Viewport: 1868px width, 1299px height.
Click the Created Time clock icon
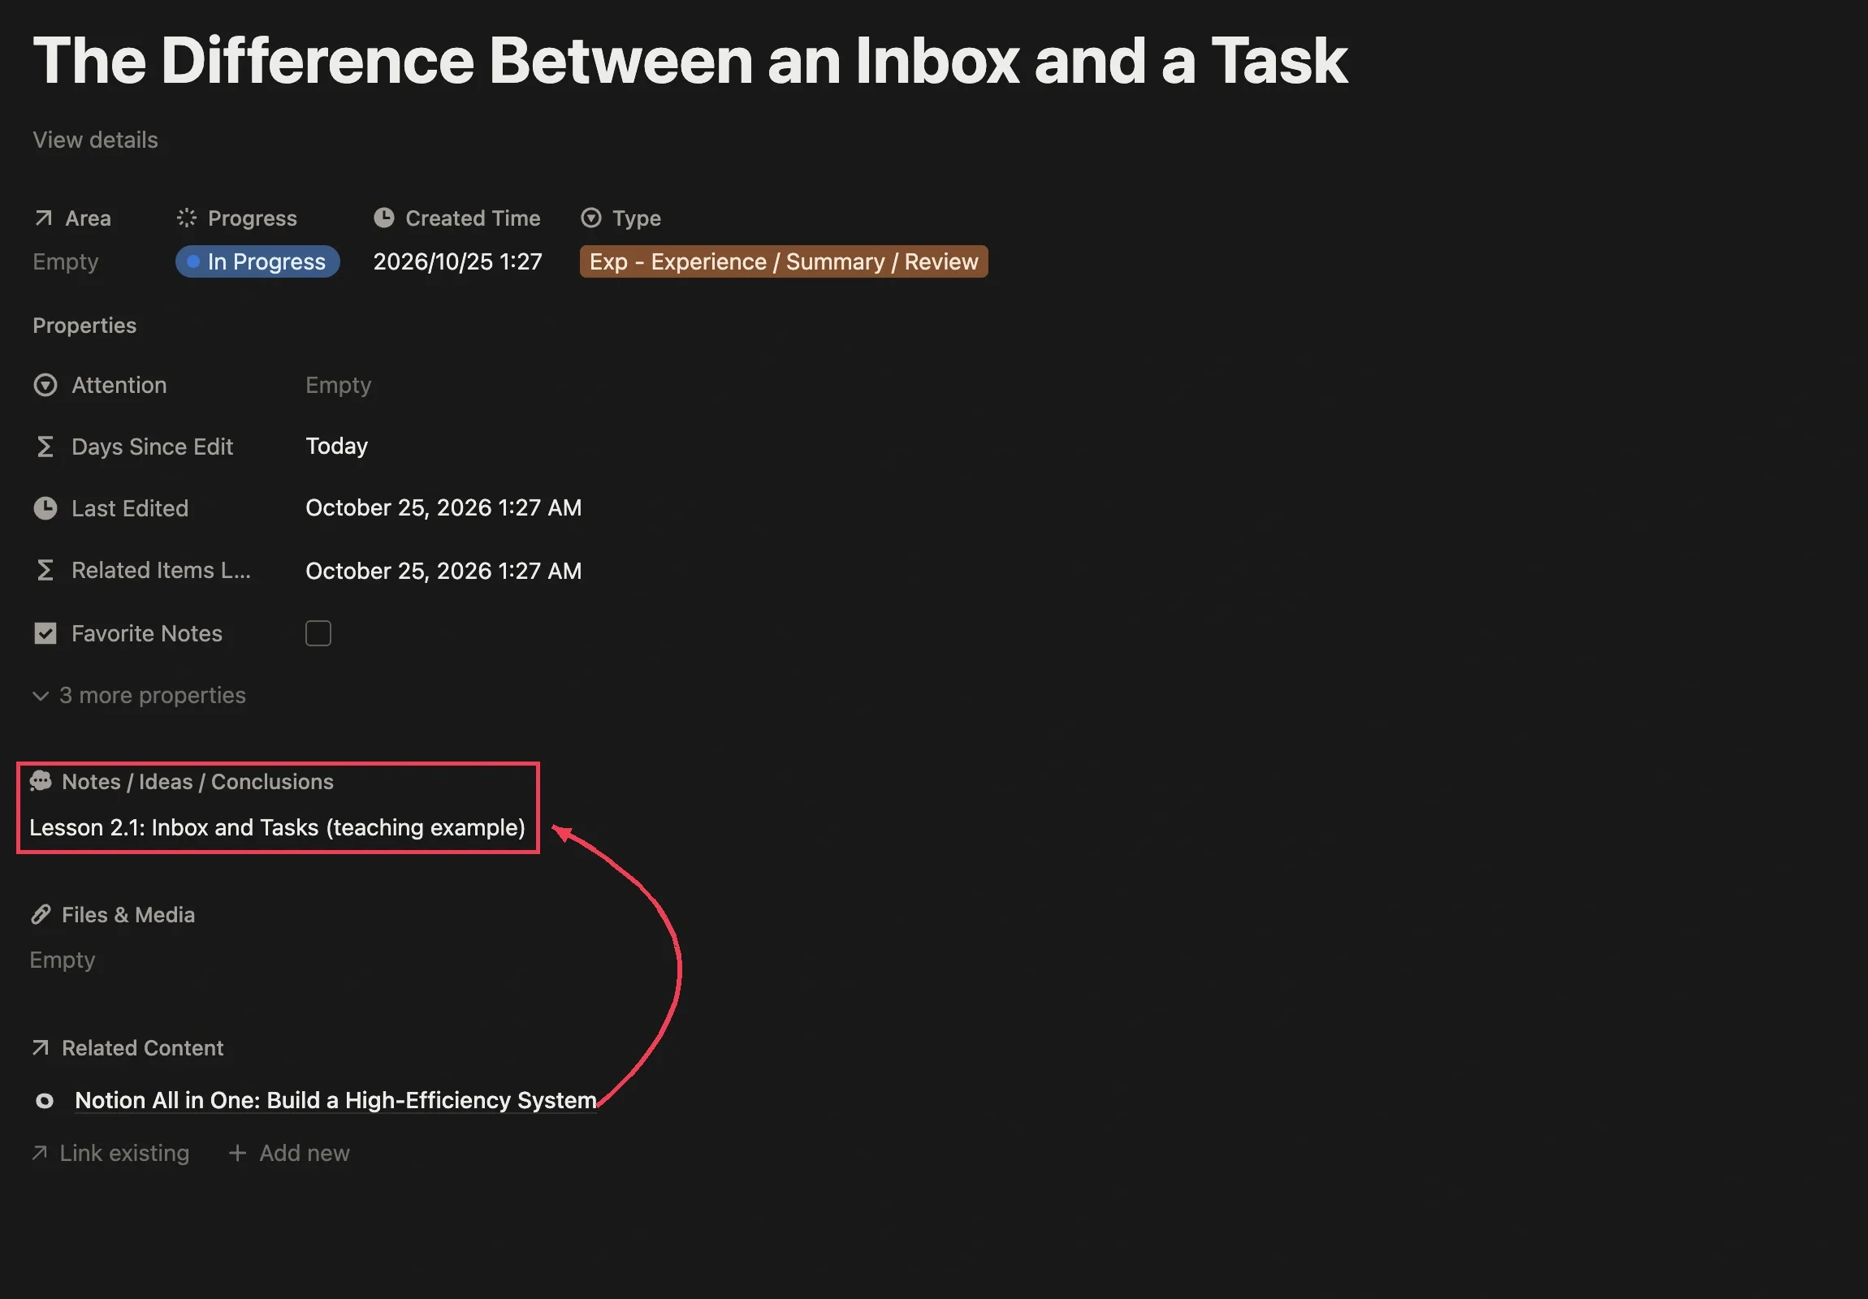tap(384, 218)
